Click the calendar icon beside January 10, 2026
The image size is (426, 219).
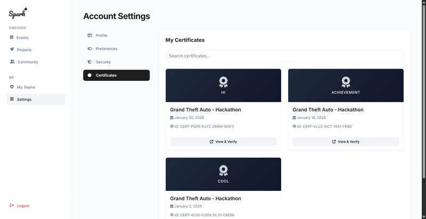tap(294, 117)
